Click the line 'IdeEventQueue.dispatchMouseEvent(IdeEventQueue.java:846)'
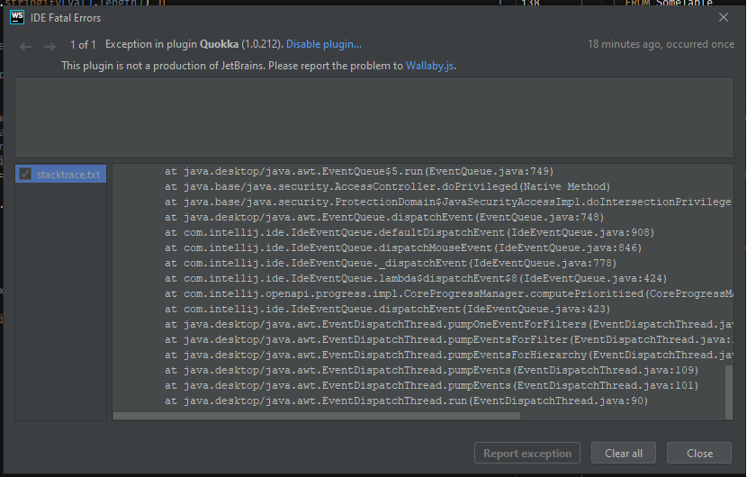 tap(403, 247)
